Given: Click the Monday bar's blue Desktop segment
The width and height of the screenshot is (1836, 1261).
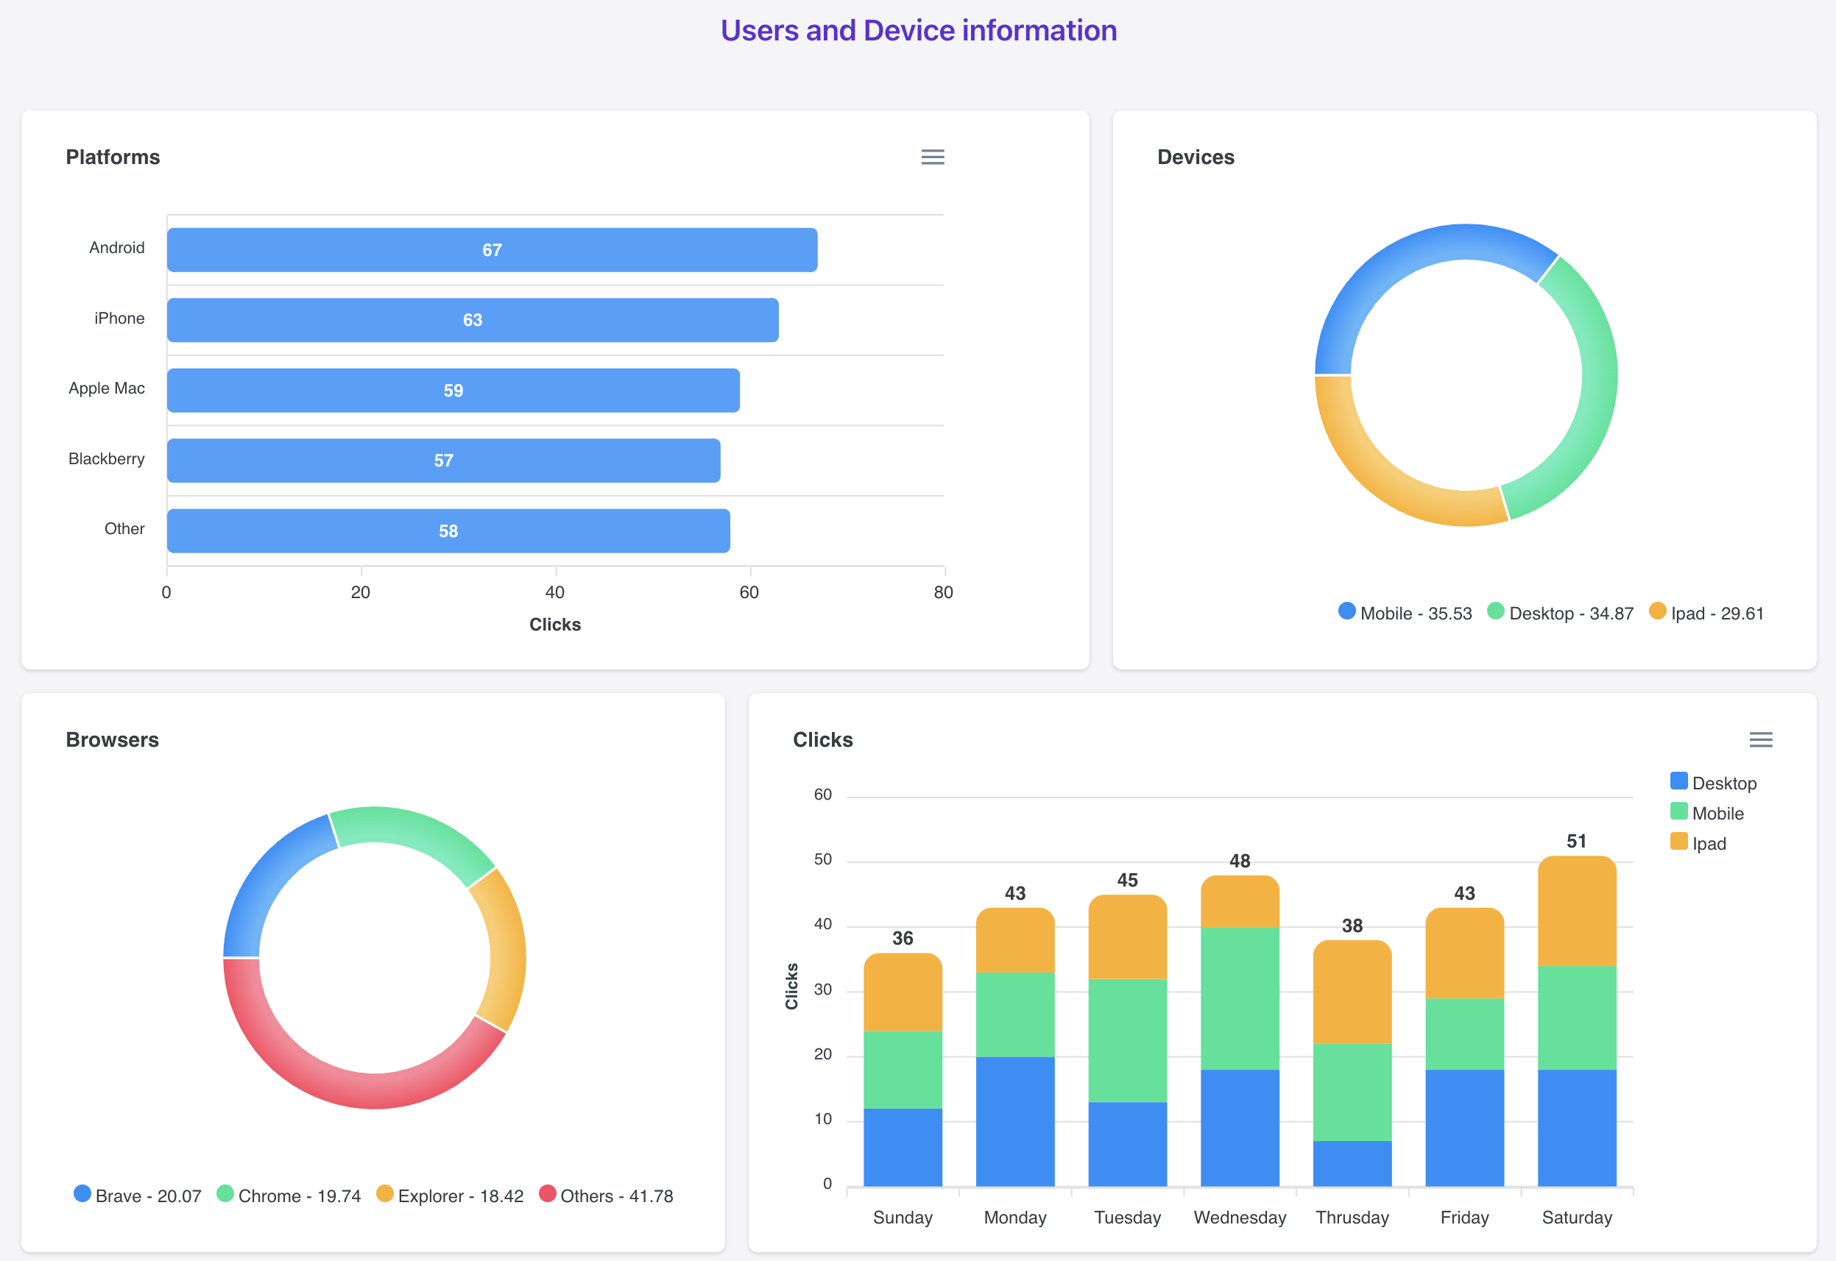Looking at the screenshot, I should [1015, 1120].
